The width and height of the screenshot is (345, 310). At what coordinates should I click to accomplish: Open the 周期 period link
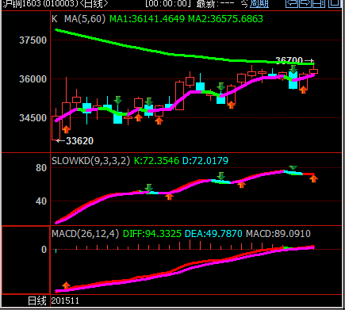[259, 4]
